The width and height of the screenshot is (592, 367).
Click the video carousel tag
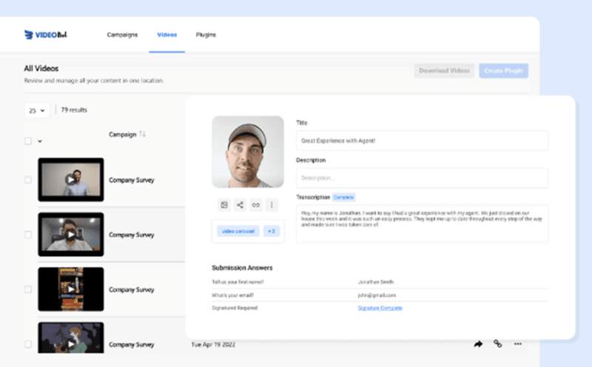(x=238, y=231)
